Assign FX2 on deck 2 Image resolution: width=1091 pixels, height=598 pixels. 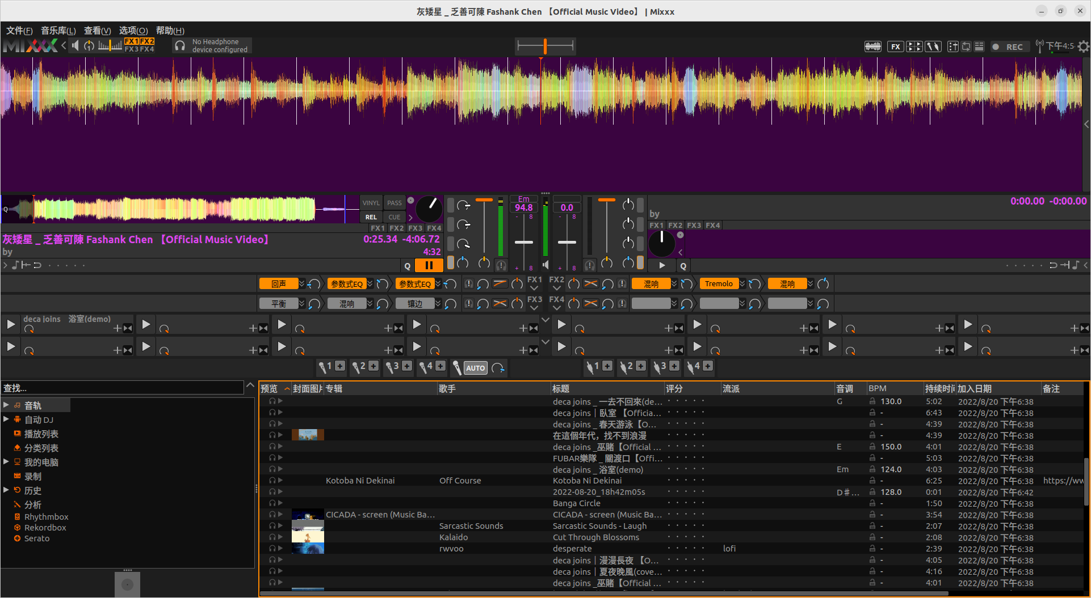(x=675, y=225)
